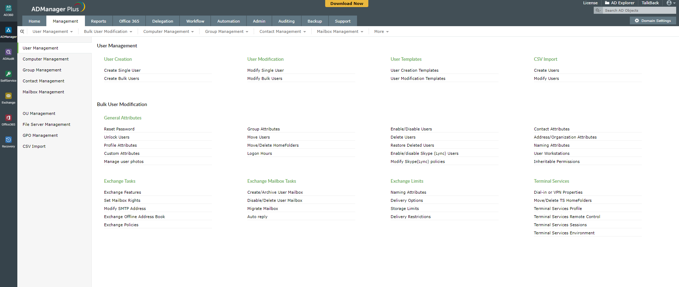Open the More dropdown menu
Viewport: 679px width, 287px height.
tap(381, 31)
